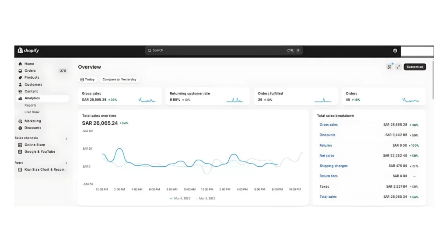Open Live View under Analytics
The width and height of the screenshot is (448, 252).
click(x=32, y=112)
